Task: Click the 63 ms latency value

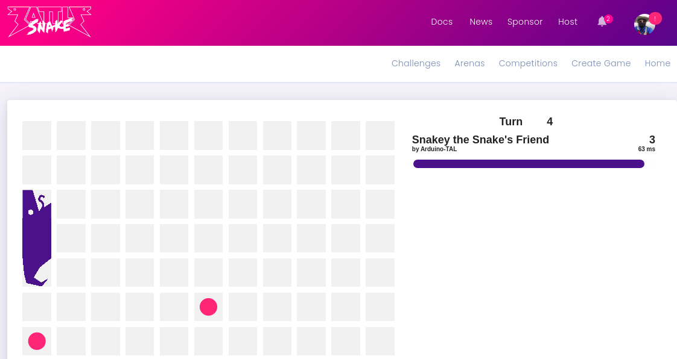Action: coord(646,149)
